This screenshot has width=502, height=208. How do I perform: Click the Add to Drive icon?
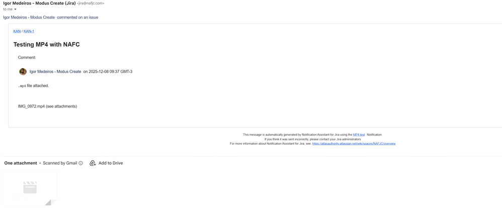[x=93, y=163]
